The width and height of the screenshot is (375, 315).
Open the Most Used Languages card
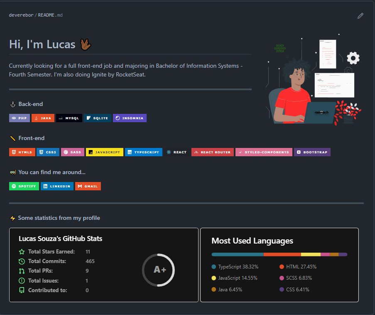click(279, 265)
